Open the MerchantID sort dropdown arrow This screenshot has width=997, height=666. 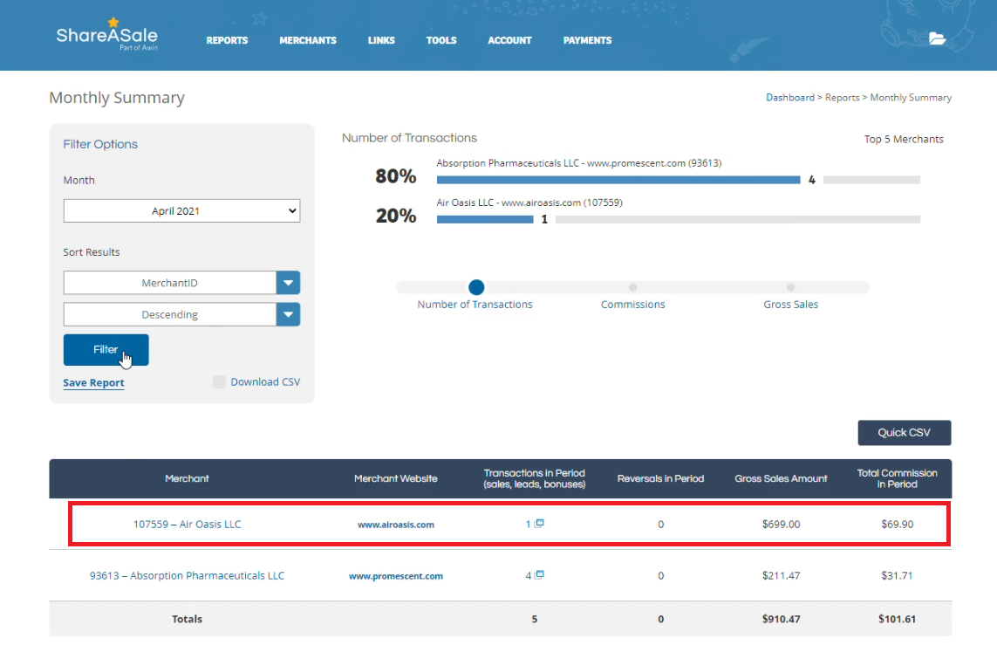click(288, 283)
